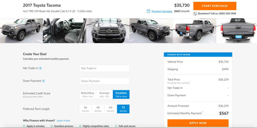Click the 4x4 TRD Off-Road trim description
The image size is (257, 128).
[x=49, y=11]
